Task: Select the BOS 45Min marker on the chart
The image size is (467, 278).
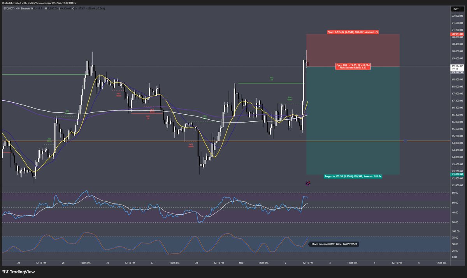Action: point(290,98)
